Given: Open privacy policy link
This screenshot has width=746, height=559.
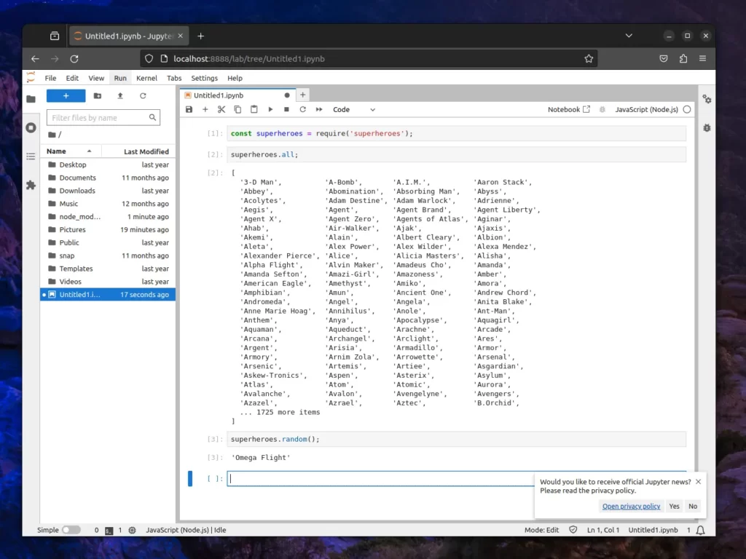Looking at the screenshot, I should point(631,507).
